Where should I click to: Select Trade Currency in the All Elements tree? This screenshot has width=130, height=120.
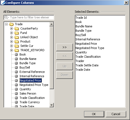coord(30,102)
